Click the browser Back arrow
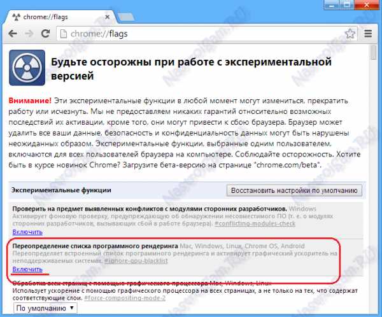 pos(13,33)
